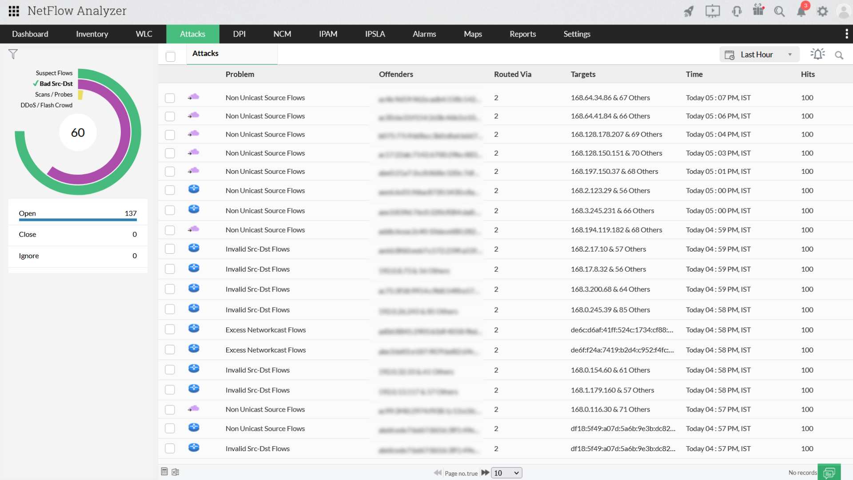853x480 pixels.
Task: Toggle the select-all checkbox beside Attacks
Action: click(x=170, y=56)
